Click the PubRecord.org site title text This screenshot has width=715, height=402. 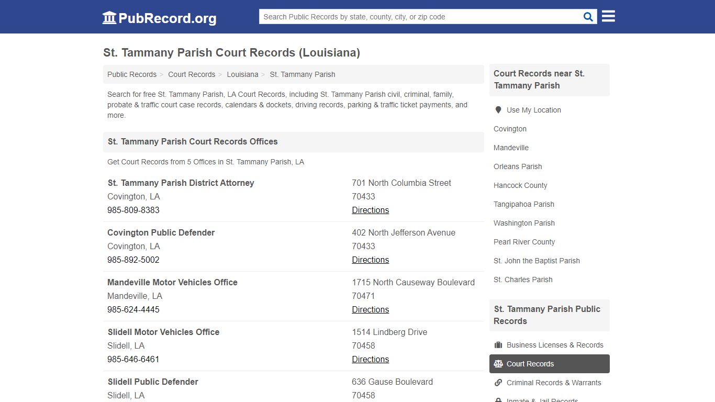[x=167, y=18]
